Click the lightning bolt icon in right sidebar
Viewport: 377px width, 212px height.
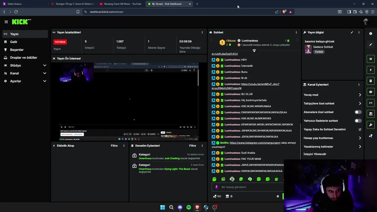[x=371, y=70]
